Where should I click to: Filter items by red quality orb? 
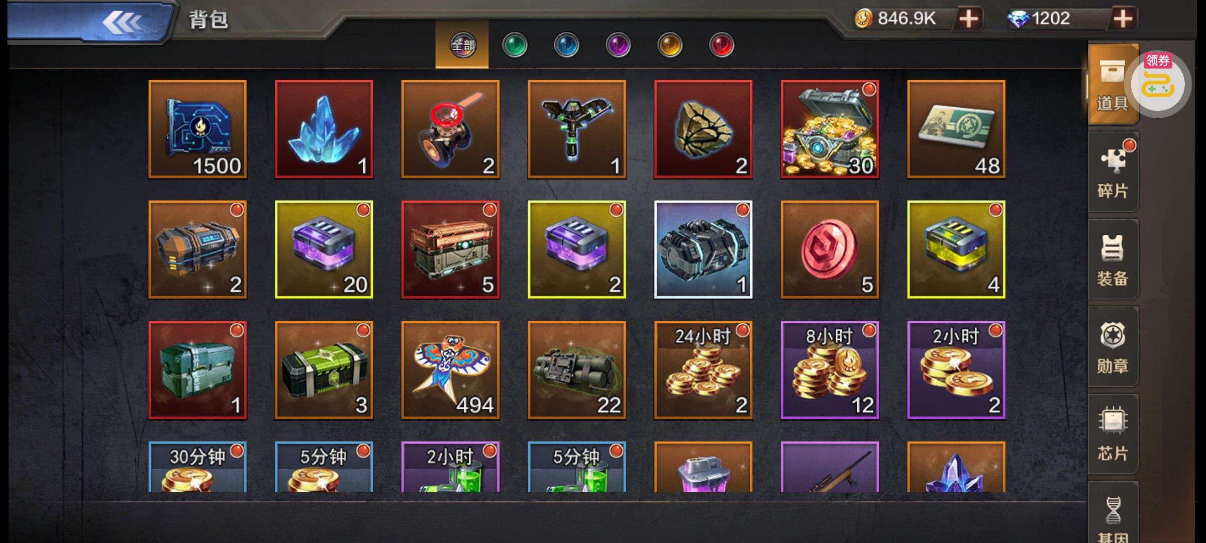pos(722,45)
